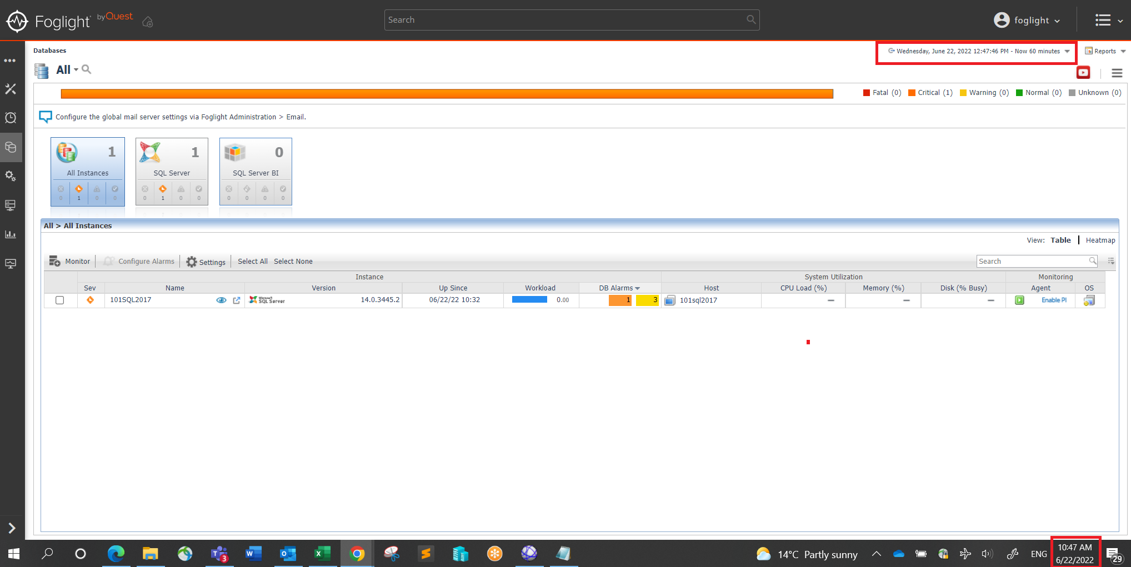This screenshot has width=1131, height=567.
Task: Tick the 101SQL2017 row checkbox
Action: click(x=60, y=300)
